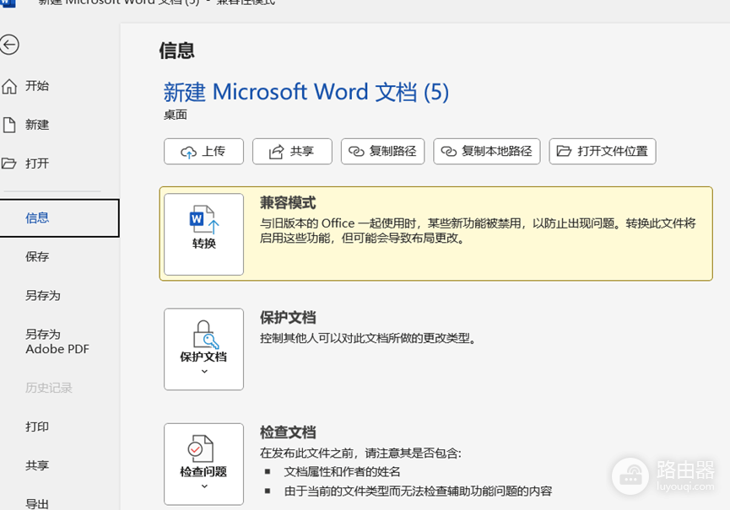Image resolution: width=730 pixels, height=510 pixels.
Task: Click the link icon on 复制路径
Action: pos(356,152)
